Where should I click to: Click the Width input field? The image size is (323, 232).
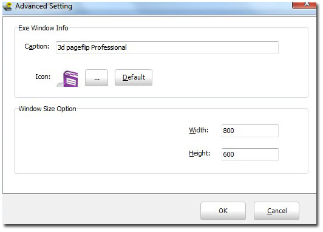[x=250, y=131]
